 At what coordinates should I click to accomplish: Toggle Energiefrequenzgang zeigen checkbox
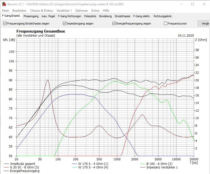[x=114, y=23]
